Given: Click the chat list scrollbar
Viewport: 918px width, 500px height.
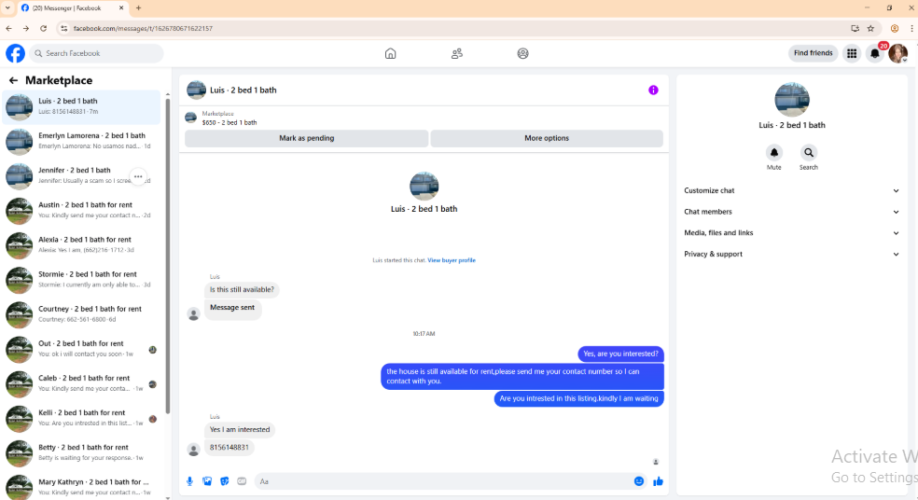Looking at the screenshot, I should tap(167, 257).
